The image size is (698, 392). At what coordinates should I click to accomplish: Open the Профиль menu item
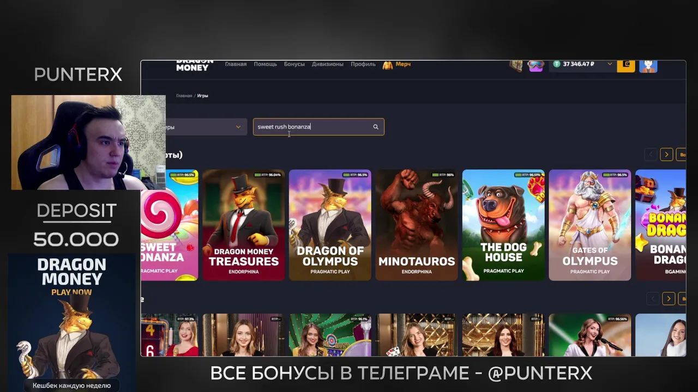pos(363,64)
